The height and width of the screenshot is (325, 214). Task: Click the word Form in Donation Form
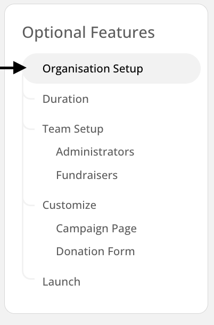(x=121, y=251)
